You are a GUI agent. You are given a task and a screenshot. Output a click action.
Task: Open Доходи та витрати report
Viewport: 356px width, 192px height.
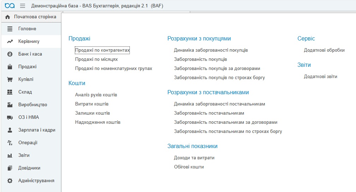(194, 158)
